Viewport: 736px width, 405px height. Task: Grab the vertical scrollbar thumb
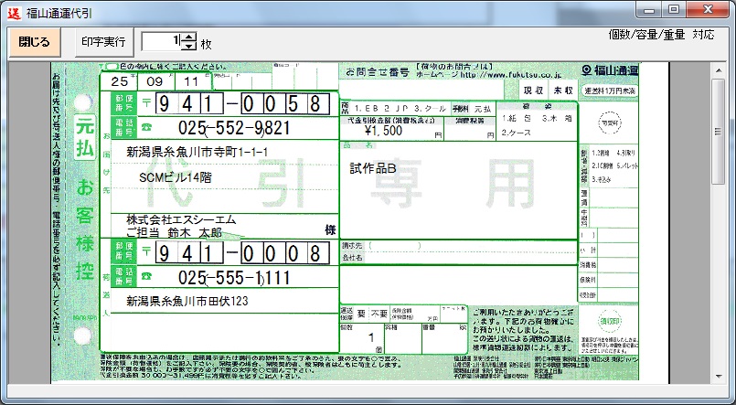click(718, 132)
